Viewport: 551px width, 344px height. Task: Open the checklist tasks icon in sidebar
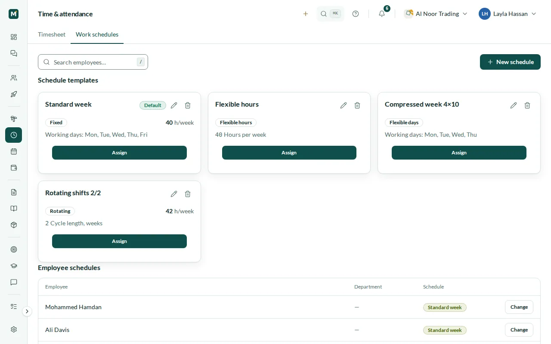point(14,307)
